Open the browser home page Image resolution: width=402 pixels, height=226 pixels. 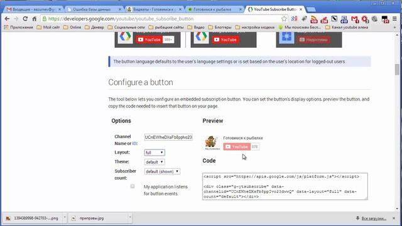pyautogui.click(x=34, y=19)
